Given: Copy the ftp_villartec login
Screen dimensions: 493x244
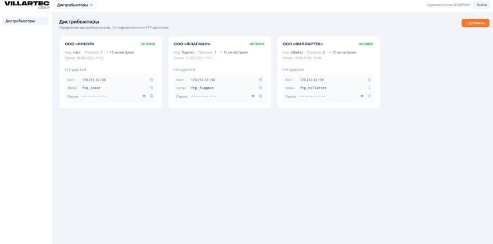Looking at the screenshot, I should tap(369, 88).
